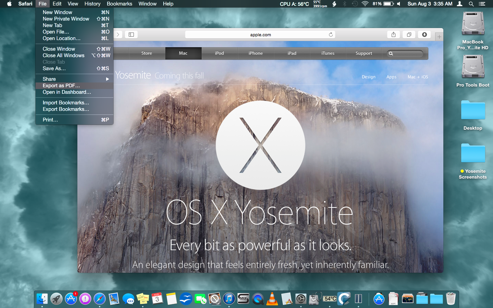Select Open Location menu item
Image resolution: width=493 pixels, height=308 pixels.
tap(74, 38)
